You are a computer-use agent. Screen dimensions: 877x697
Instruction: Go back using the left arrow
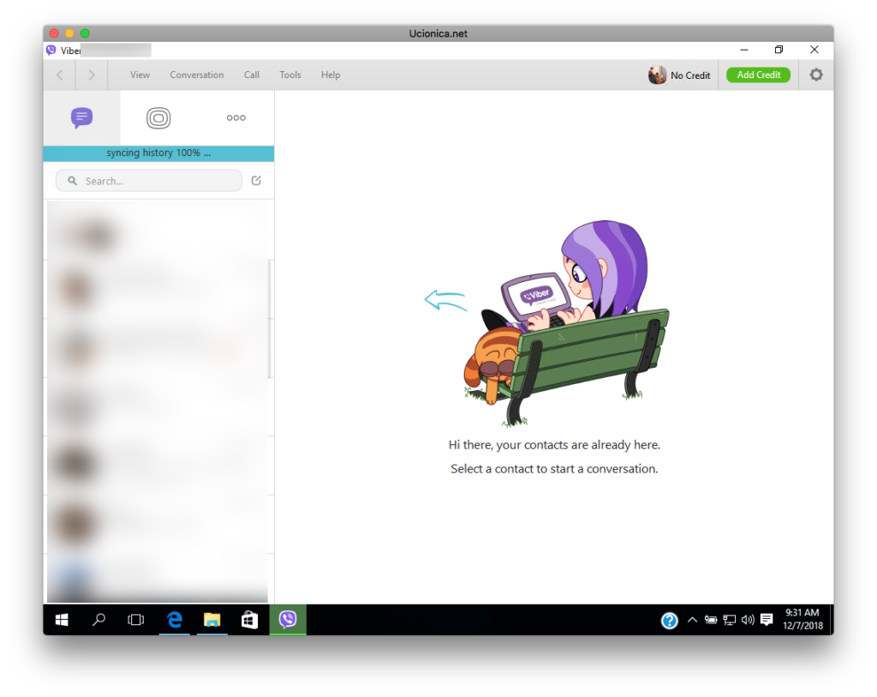click(60, 75)
